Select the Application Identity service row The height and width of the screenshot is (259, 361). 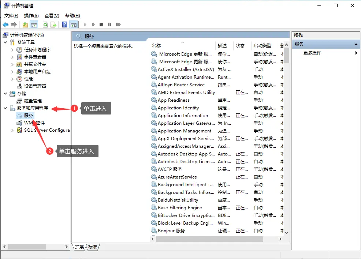(x=217, y=108)
